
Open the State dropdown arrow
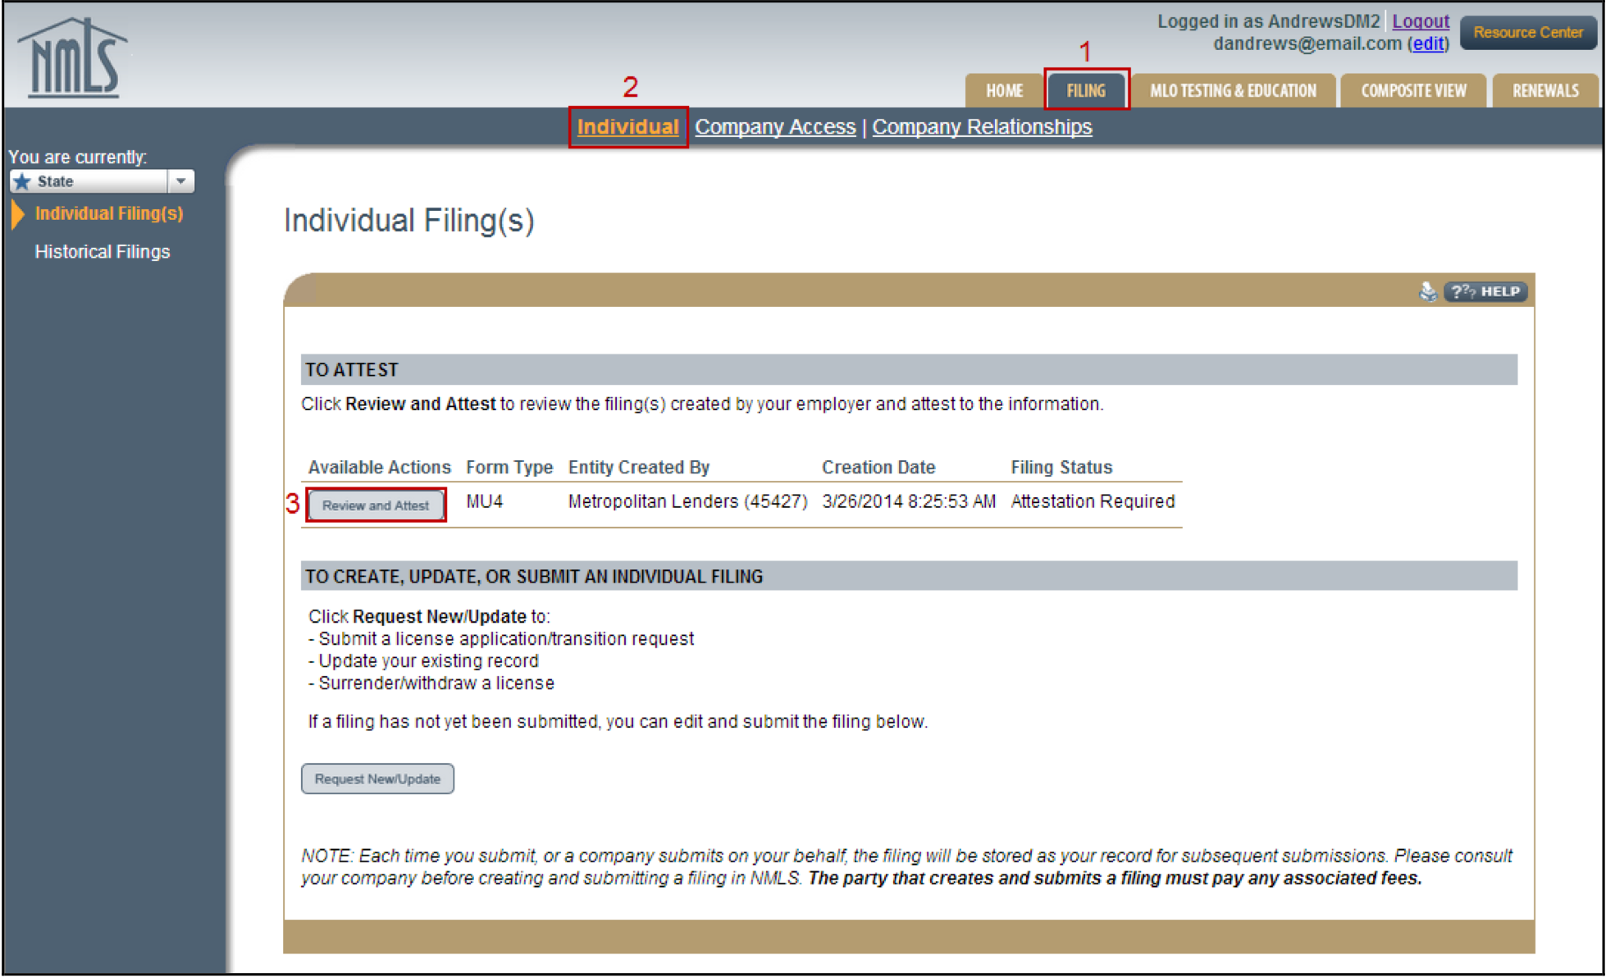pyautogui.click(x=180, y=181)
